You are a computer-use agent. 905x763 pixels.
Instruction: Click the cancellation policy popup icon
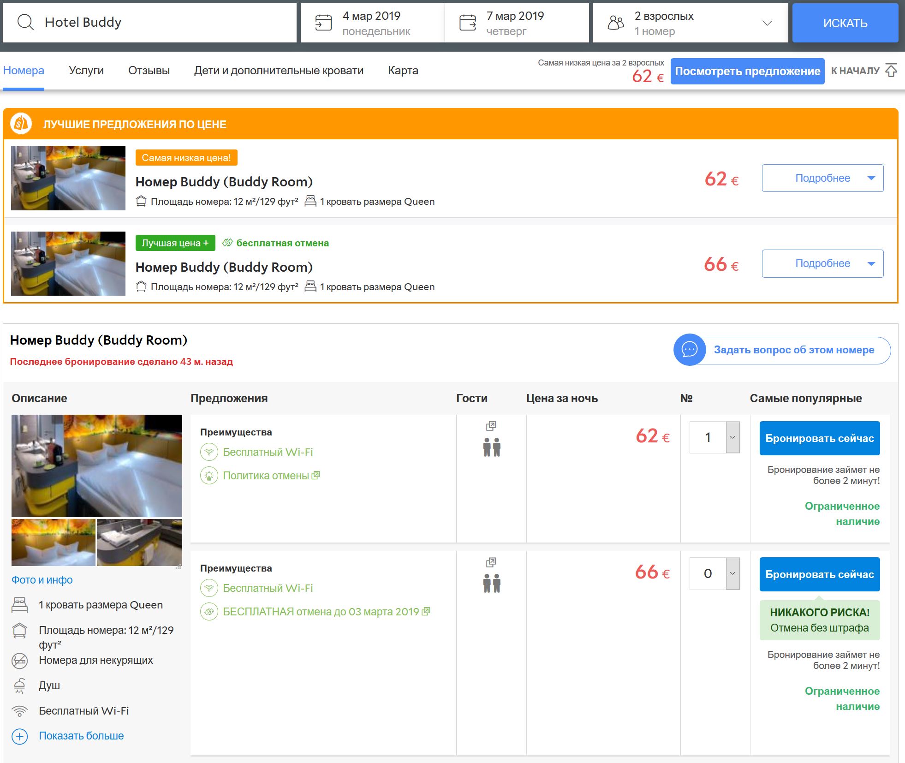(x=316, y=475)
